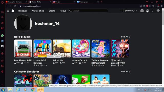164x92 pixels.
Task: Open the Opera GX main menu logo
Action: pos(2,2)
